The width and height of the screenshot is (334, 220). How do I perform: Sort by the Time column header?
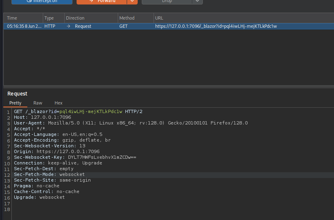coord(23,18)
